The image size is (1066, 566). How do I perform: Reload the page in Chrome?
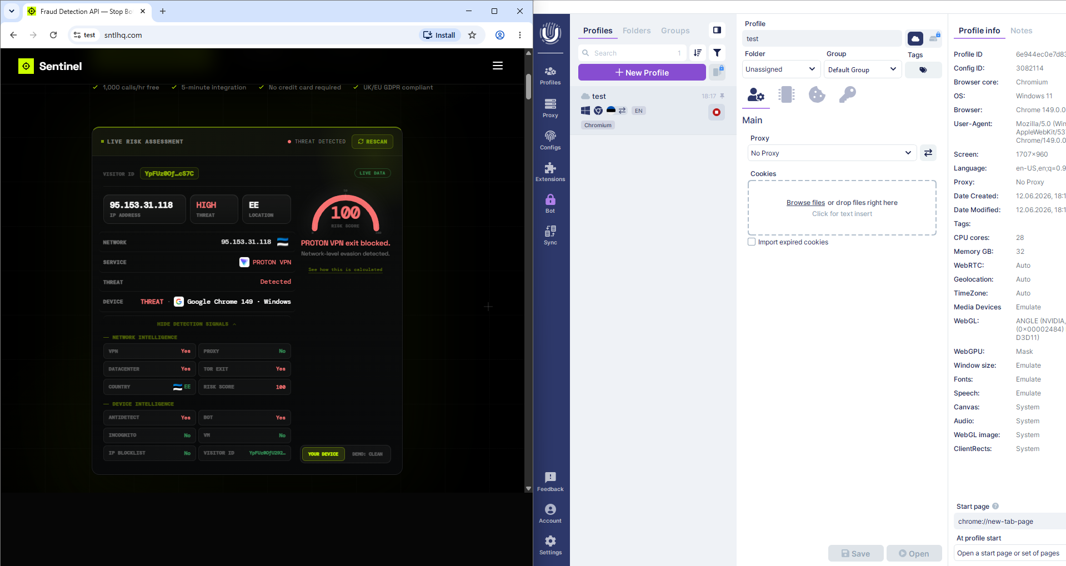(x=53, y=35)
